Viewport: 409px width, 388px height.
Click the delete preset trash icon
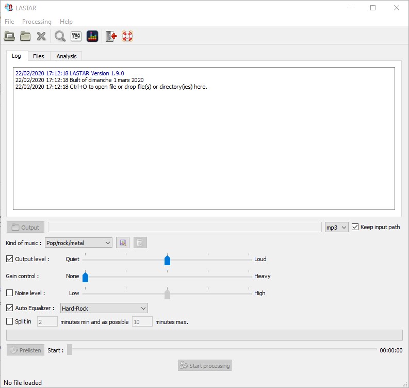[x=140, y=243]
